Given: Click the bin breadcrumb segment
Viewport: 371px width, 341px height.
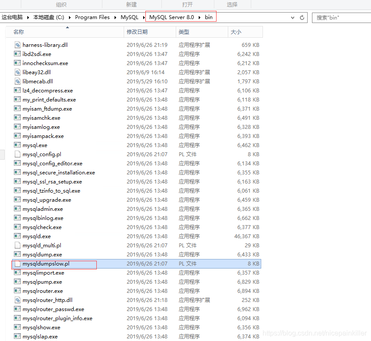Looking at the screenshot, I should [209, 17].
